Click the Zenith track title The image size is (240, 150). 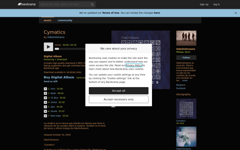coord(54,111)
